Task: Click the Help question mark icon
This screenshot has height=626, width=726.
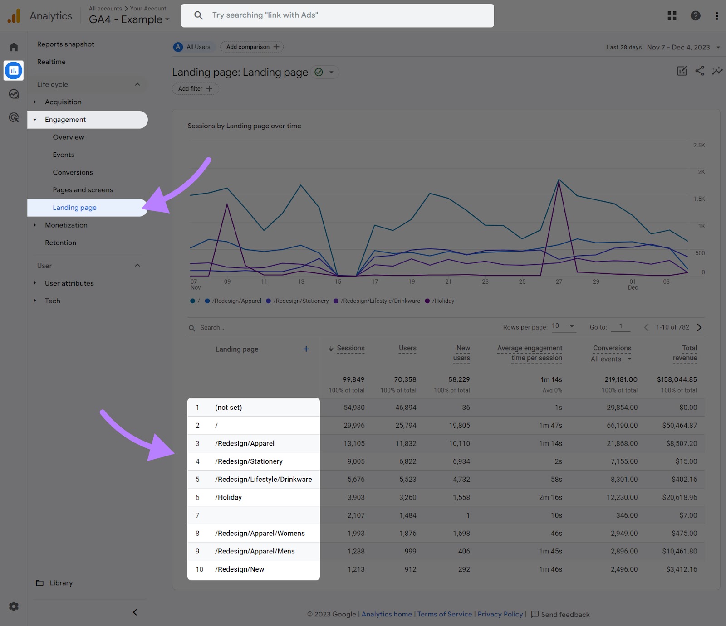Action: (x=695, y=16)
